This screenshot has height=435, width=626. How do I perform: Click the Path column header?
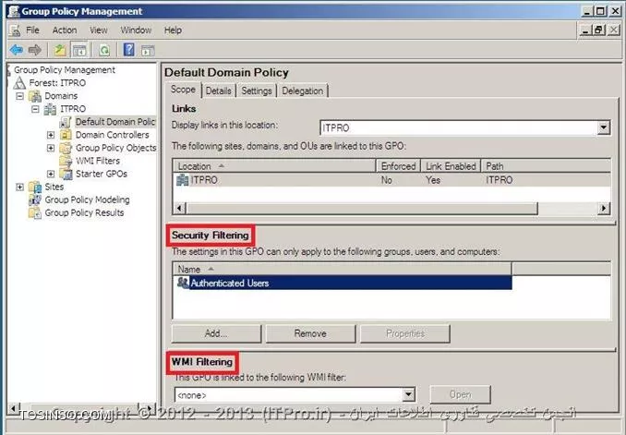546,166
